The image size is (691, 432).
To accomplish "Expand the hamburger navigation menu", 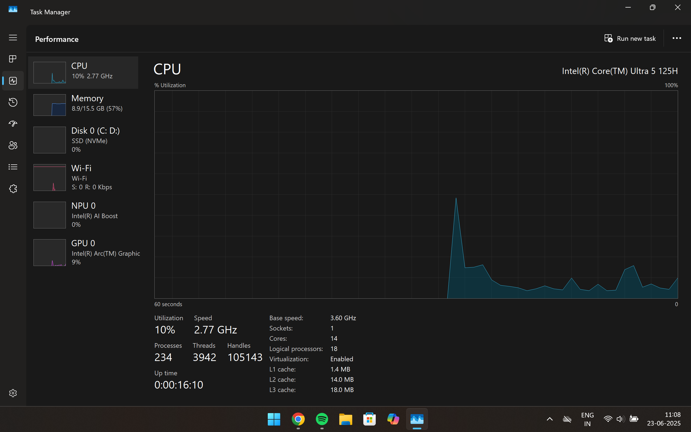I will tap(13, 38).
